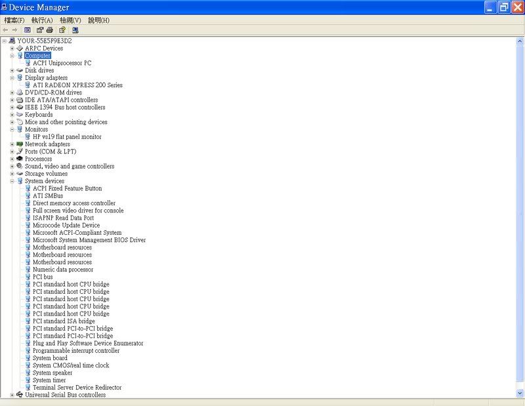Expand the ARPC Devices node
The height and width of the screenshot is (406, 525).
tap(12, 49)
